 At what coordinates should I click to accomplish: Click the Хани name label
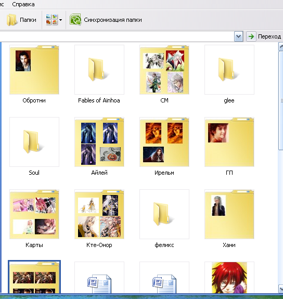click(x=229, y=245)
